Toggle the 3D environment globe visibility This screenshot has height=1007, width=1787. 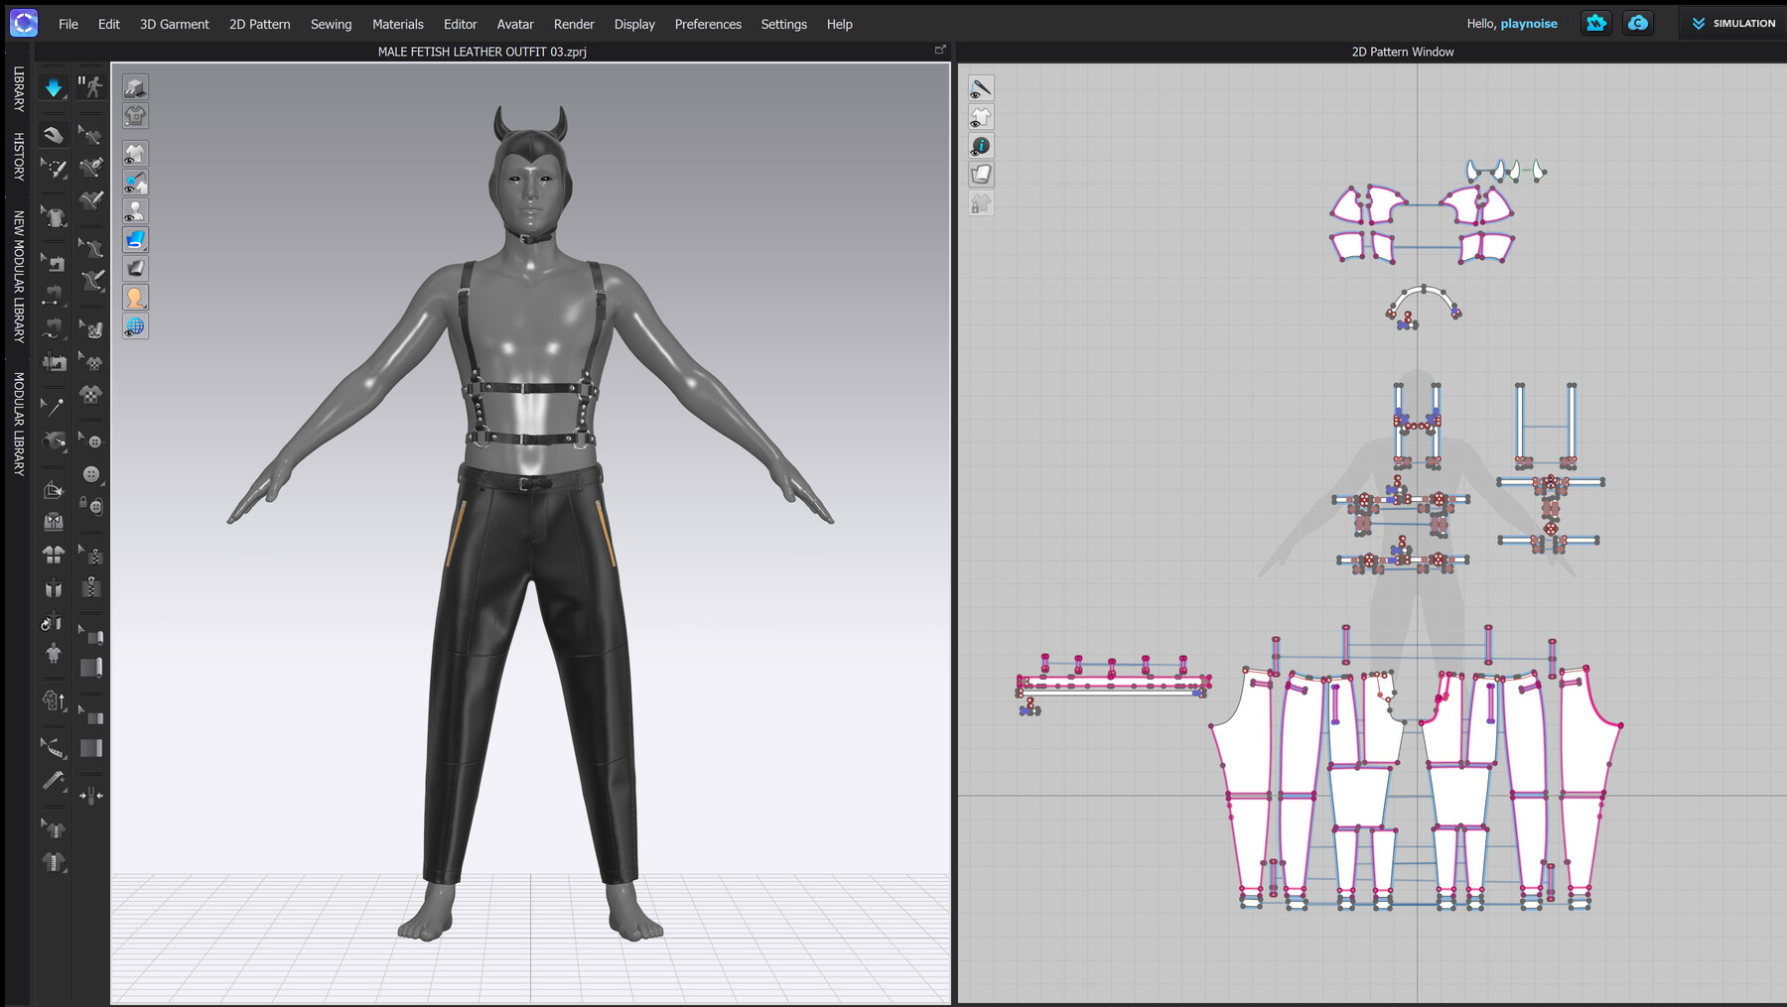(135, 326)
